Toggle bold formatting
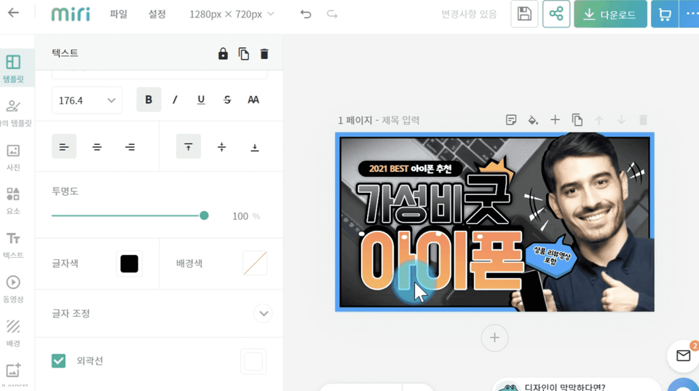 click(x=149, y=100)
